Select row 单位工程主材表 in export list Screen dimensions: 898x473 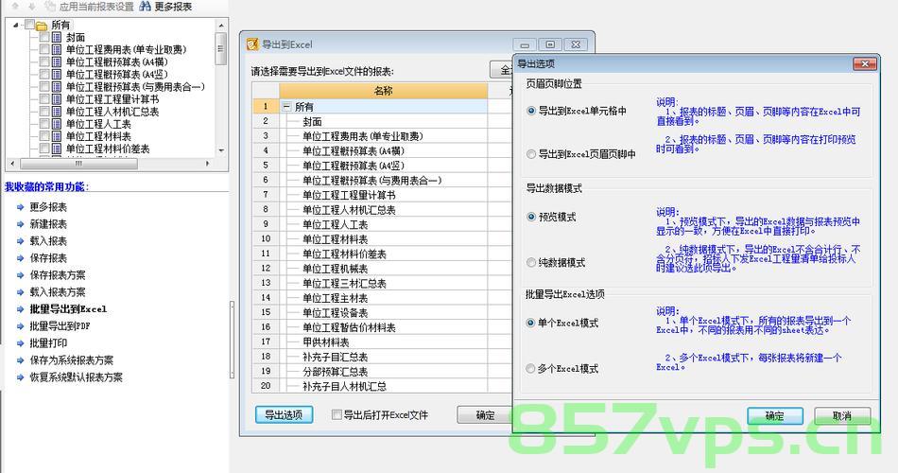pos(382,298)
